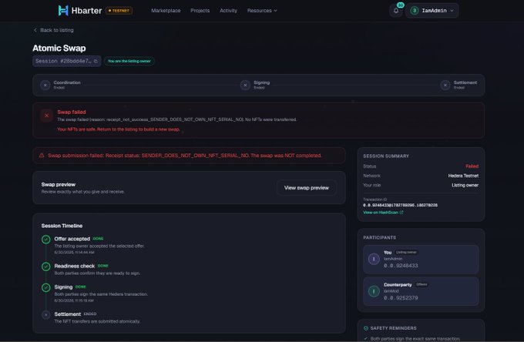Click the red Swap failed X icon
The image size is (524, 342).
[46, 116]
